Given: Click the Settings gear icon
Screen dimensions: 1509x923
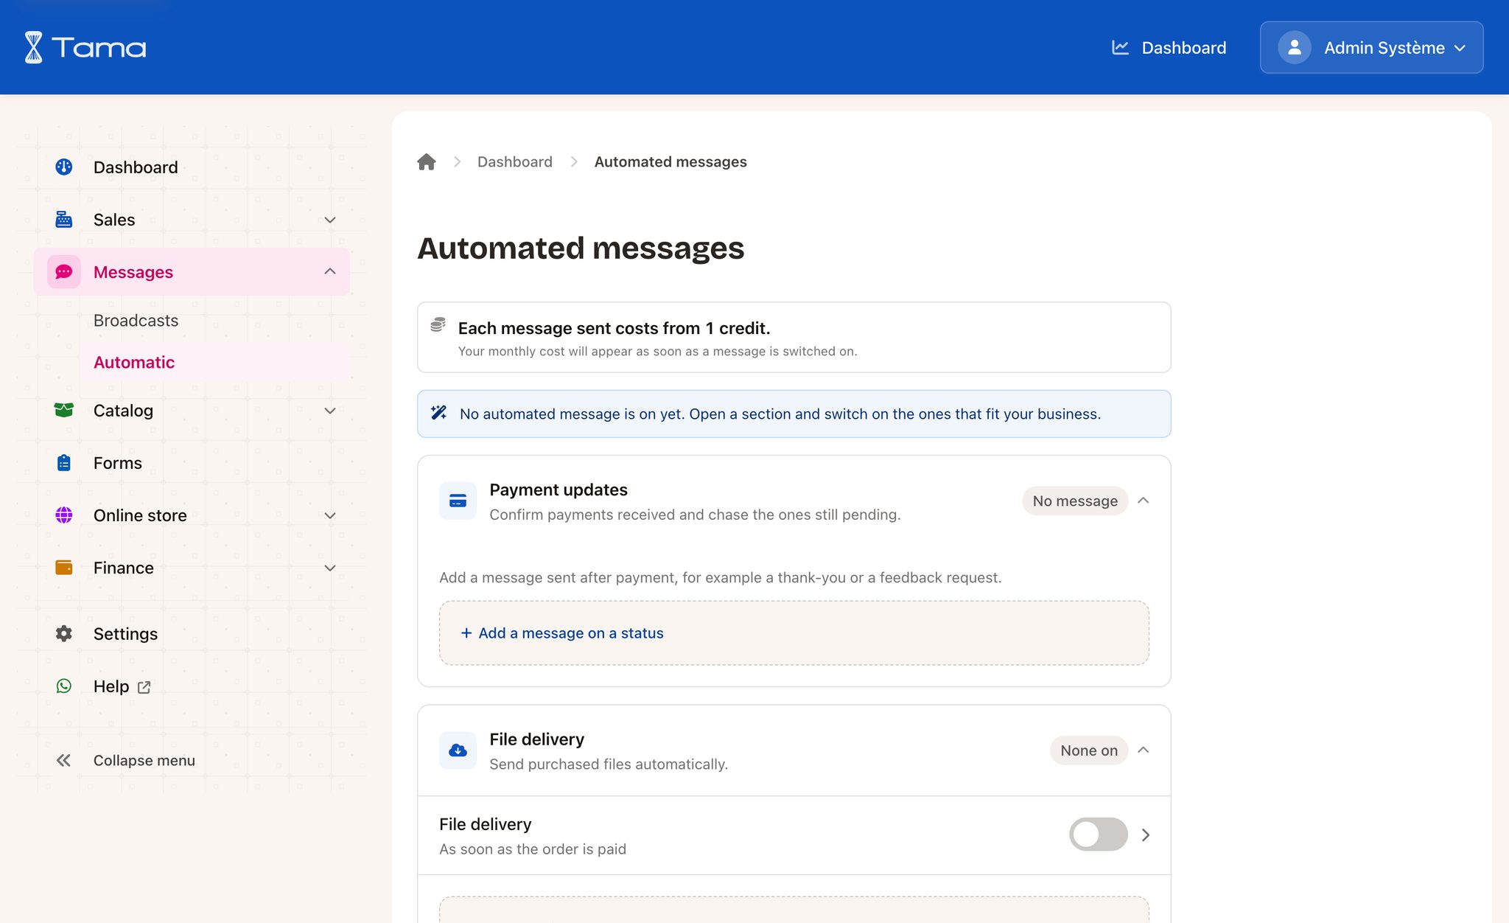Looking at the screenshot, I should pos(64,634).
